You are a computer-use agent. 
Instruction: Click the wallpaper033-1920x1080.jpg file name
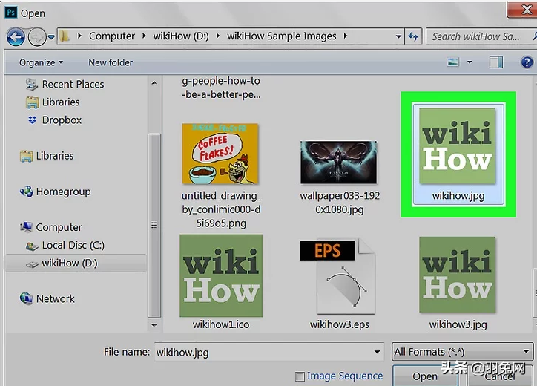(x=340, y=202)
